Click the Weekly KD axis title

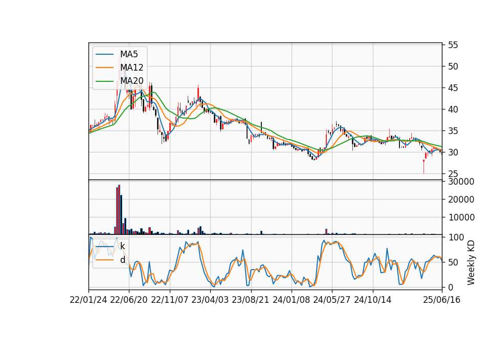point(471,263)
